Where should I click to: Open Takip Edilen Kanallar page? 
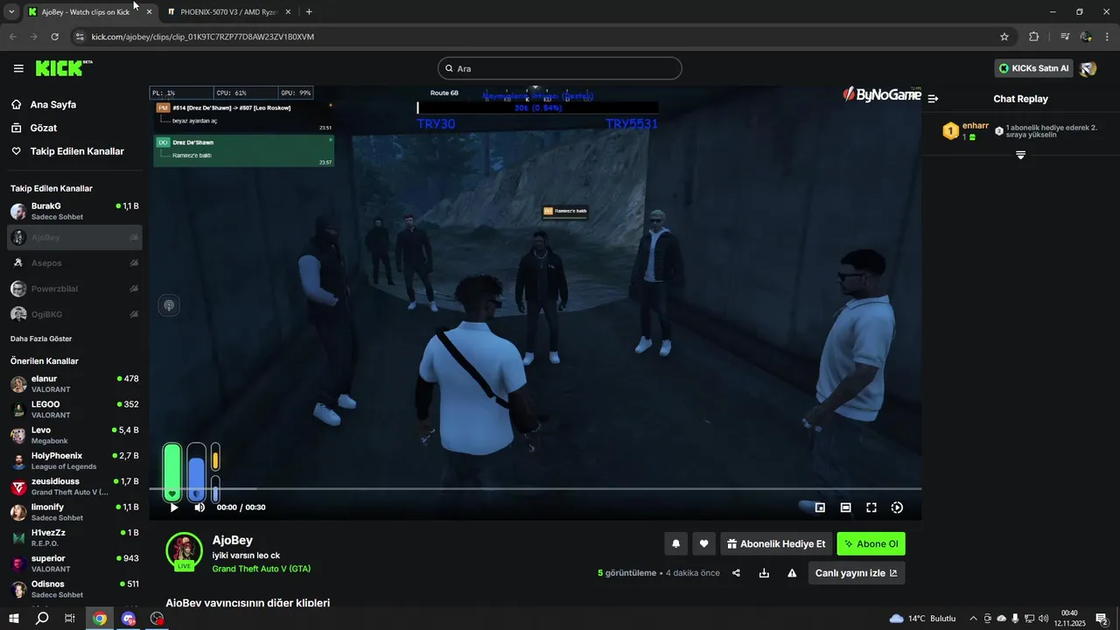click(77, 151)
